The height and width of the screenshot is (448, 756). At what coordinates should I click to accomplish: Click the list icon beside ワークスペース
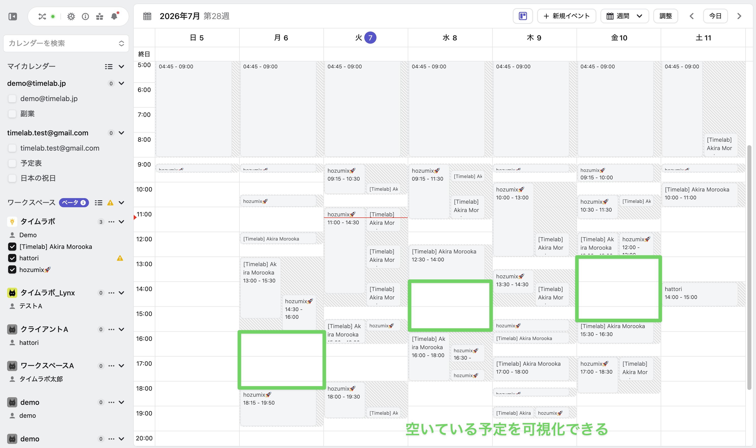(x=98, y=203)
